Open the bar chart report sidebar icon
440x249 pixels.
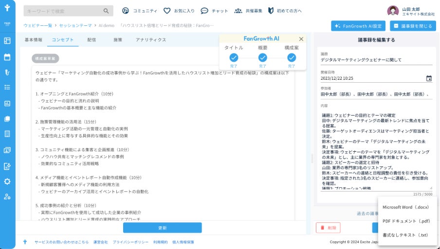click(x=7, y=104)
